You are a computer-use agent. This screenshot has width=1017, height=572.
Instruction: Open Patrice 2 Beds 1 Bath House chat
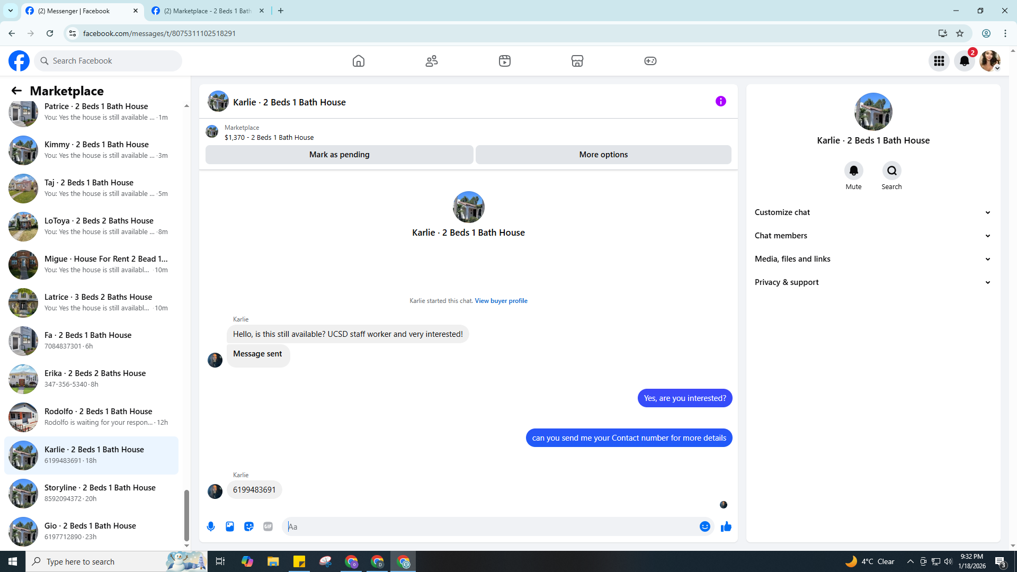click(95, 111)
